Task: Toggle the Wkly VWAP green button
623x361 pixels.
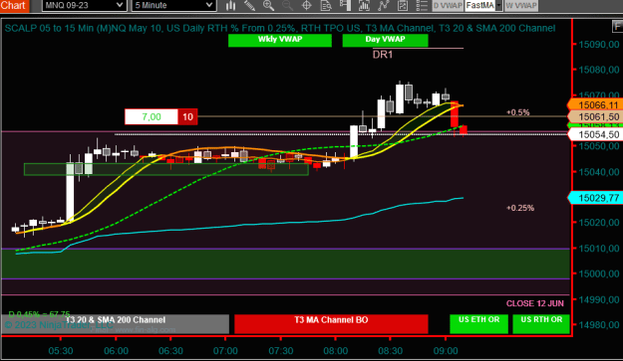Action: (280, 40)
